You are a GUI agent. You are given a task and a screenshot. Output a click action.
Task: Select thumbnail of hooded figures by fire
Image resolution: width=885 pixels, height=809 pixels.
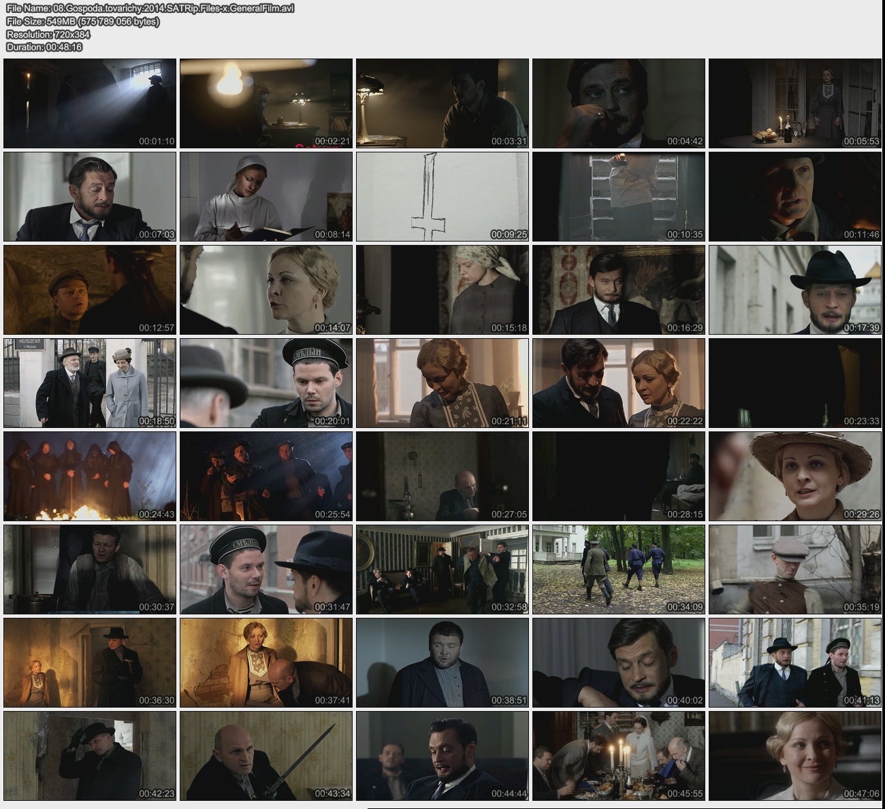coord(90,476)
